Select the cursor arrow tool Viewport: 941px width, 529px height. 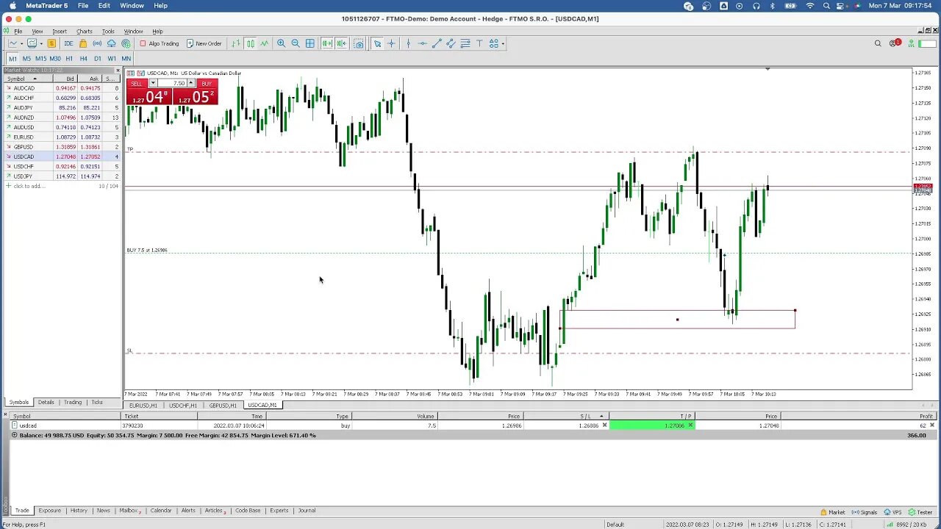(x=377, y=43)
